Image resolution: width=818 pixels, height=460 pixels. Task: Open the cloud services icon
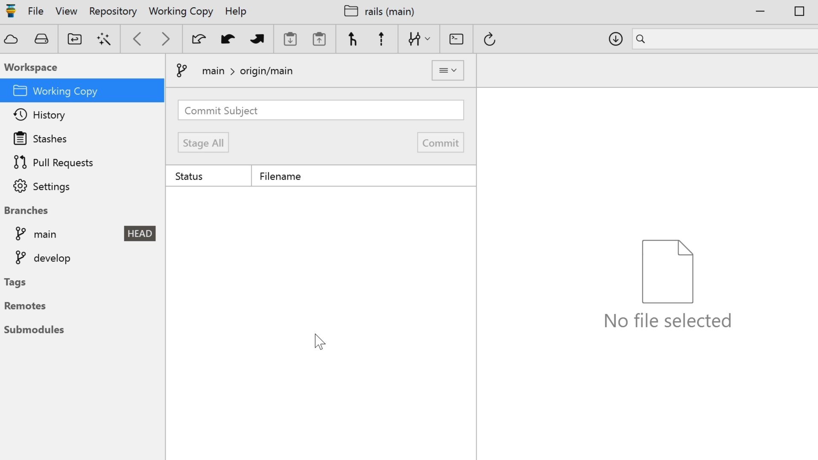11,39
